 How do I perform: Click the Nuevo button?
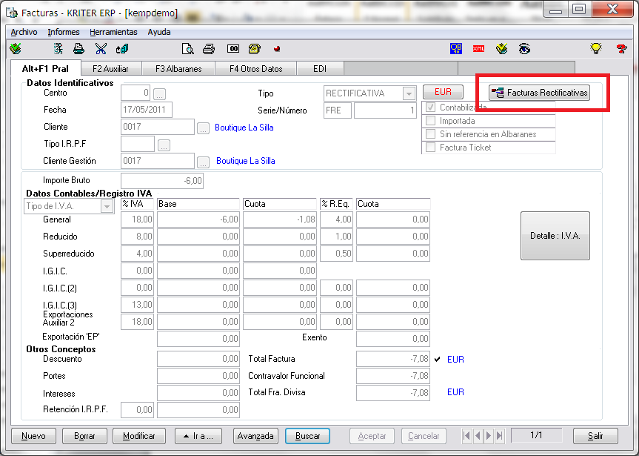pos(33,436)
